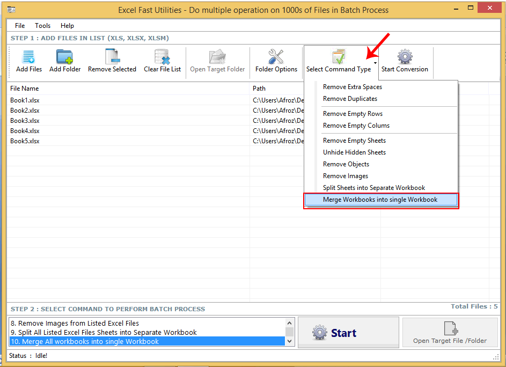Screen dimensions: 506x367
Task: Select Remove Duplicates from the command menu
Action: click(x=350, y=98)
